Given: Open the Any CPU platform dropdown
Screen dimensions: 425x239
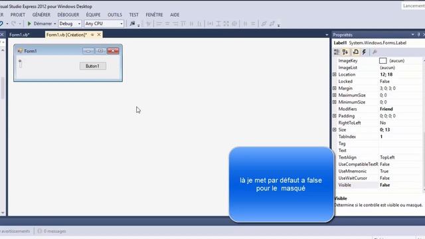Looking at the screenshot, I should (121, 24).
